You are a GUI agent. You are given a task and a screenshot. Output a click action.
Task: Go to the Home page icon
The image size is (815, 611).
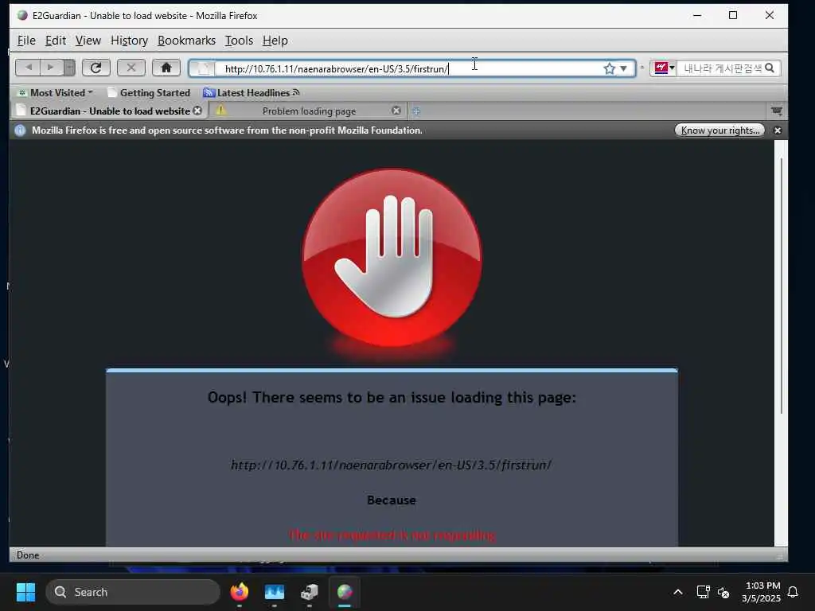[x=166, y=68]
